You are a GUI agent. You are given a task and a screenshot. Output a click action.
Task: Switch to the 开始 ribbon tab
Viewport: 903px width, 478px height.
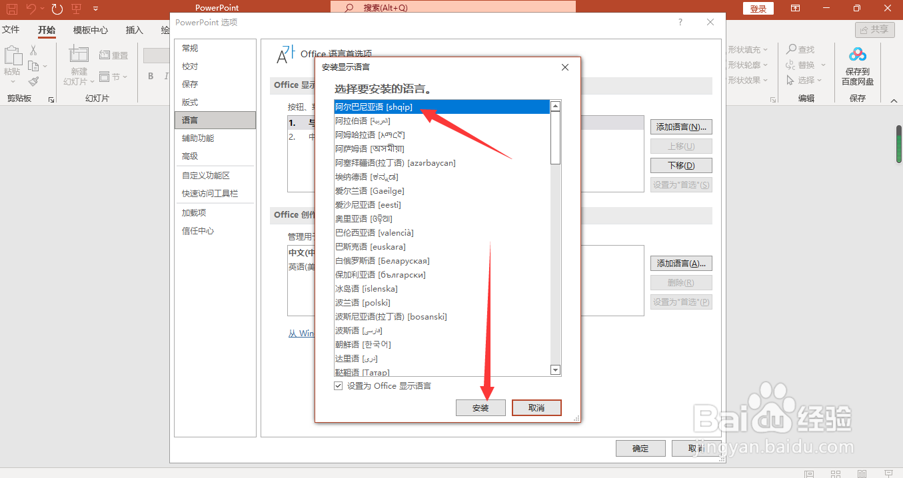pos(47,30)
